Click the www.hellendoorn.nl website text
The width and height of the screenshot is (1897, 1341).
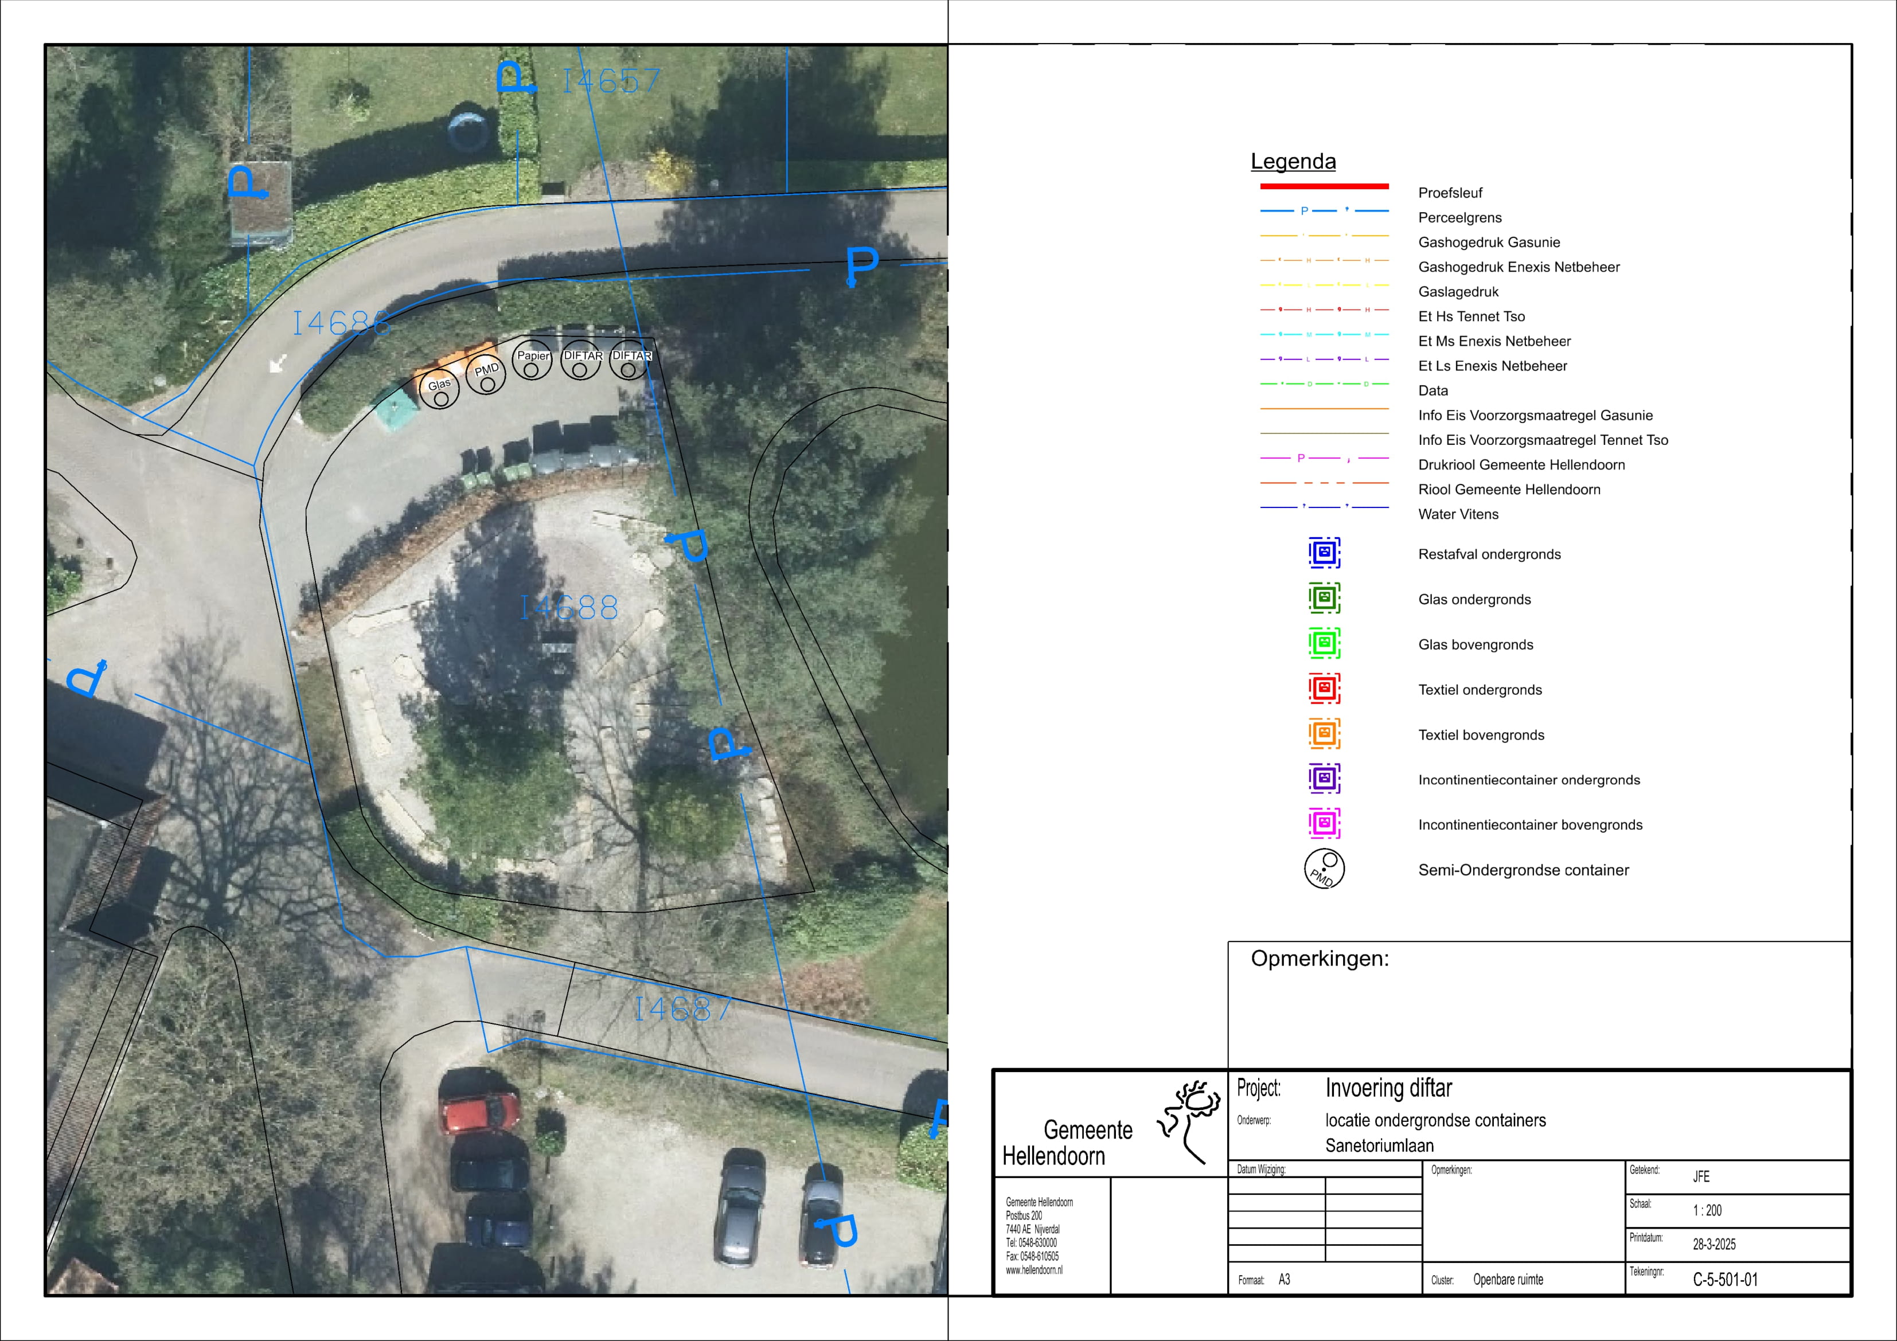1033,1270
